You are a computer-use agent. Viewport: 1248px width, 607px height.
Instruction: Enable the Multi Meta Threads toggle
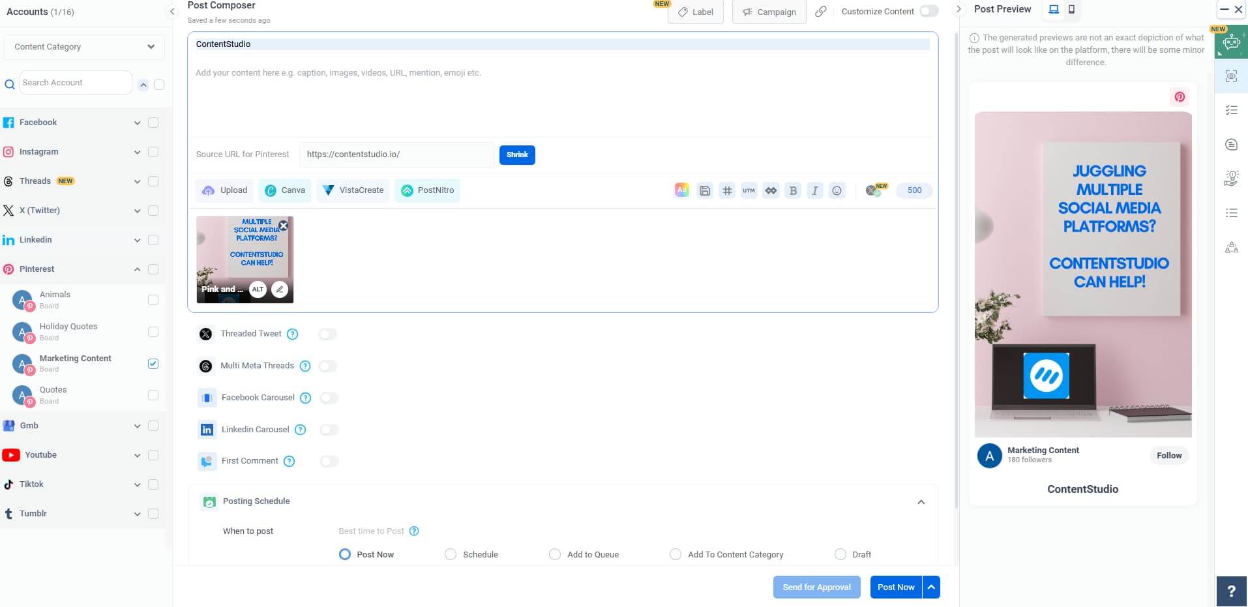[328, 366]
